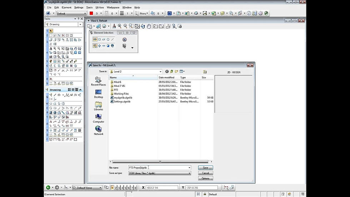350x197 pixels.
Task: Click the green globe icon in main toolbar
Action: click(x=266, y=13)
